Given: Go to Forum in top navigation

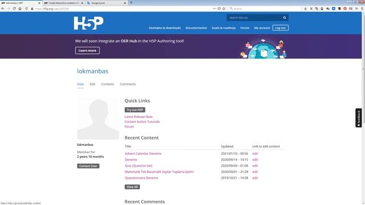Looking at the screenshot, I should [x=245, y=28].
